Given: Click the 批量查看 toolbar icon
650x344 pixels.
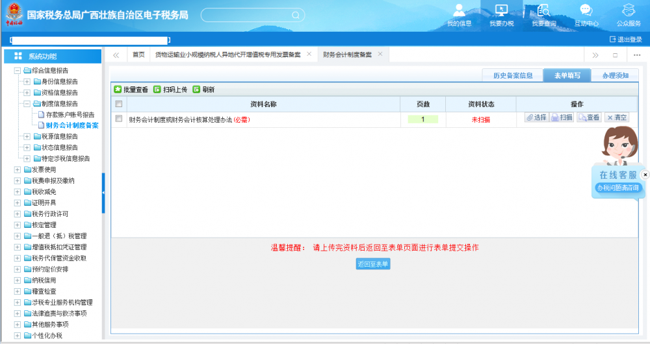Looking at the screenshot, I should point(118,90).
